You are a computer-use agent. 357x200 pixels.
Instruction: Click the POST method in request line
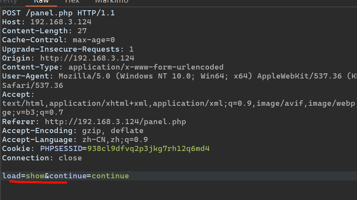(x=11, y=13)
